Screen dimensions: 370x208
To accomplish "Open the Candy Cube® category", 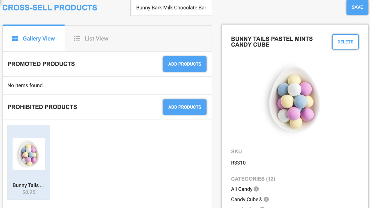I will coord(247,199).
